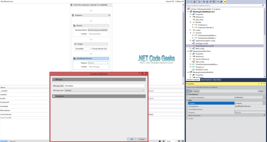267x142 pixels.
Task: Click the designer zoom magnifier icon
Action: click(x=163, y=141)
